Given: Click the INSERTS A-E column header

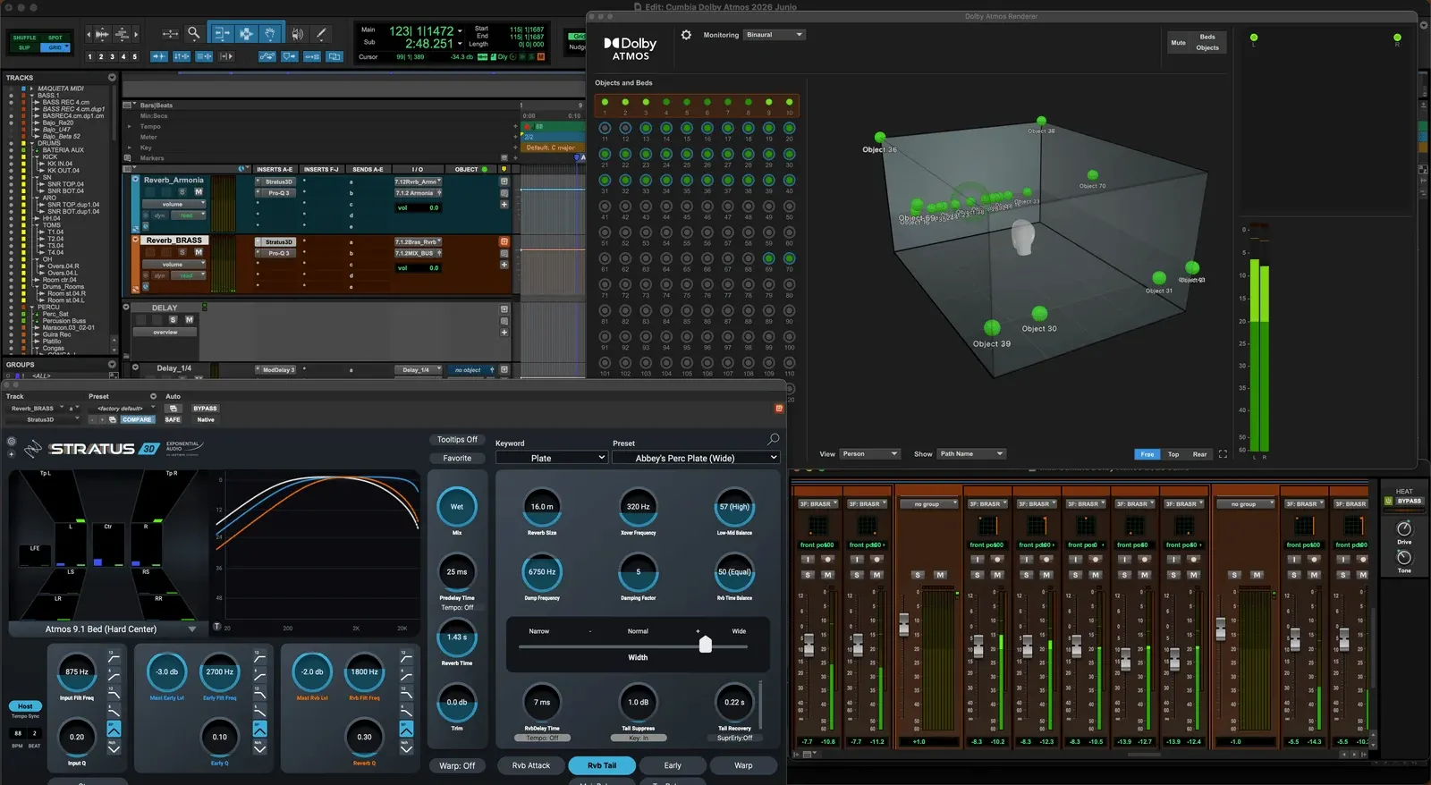Looking at the screenshot, I should point(275,169).
